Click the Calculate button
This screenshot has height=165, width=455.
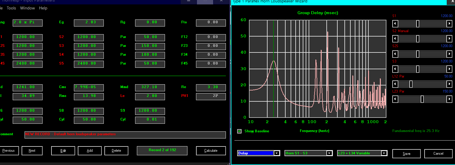211,151
